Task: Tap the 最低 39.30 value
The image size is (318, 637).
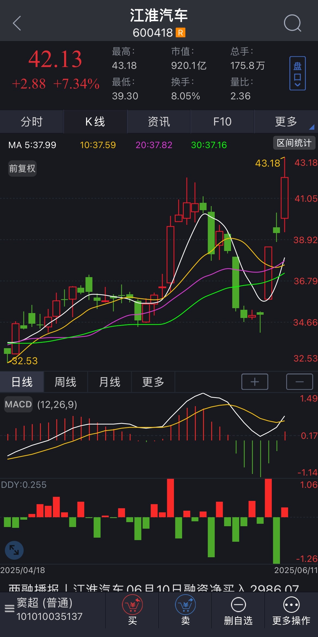Action: (x=125, y=96)
